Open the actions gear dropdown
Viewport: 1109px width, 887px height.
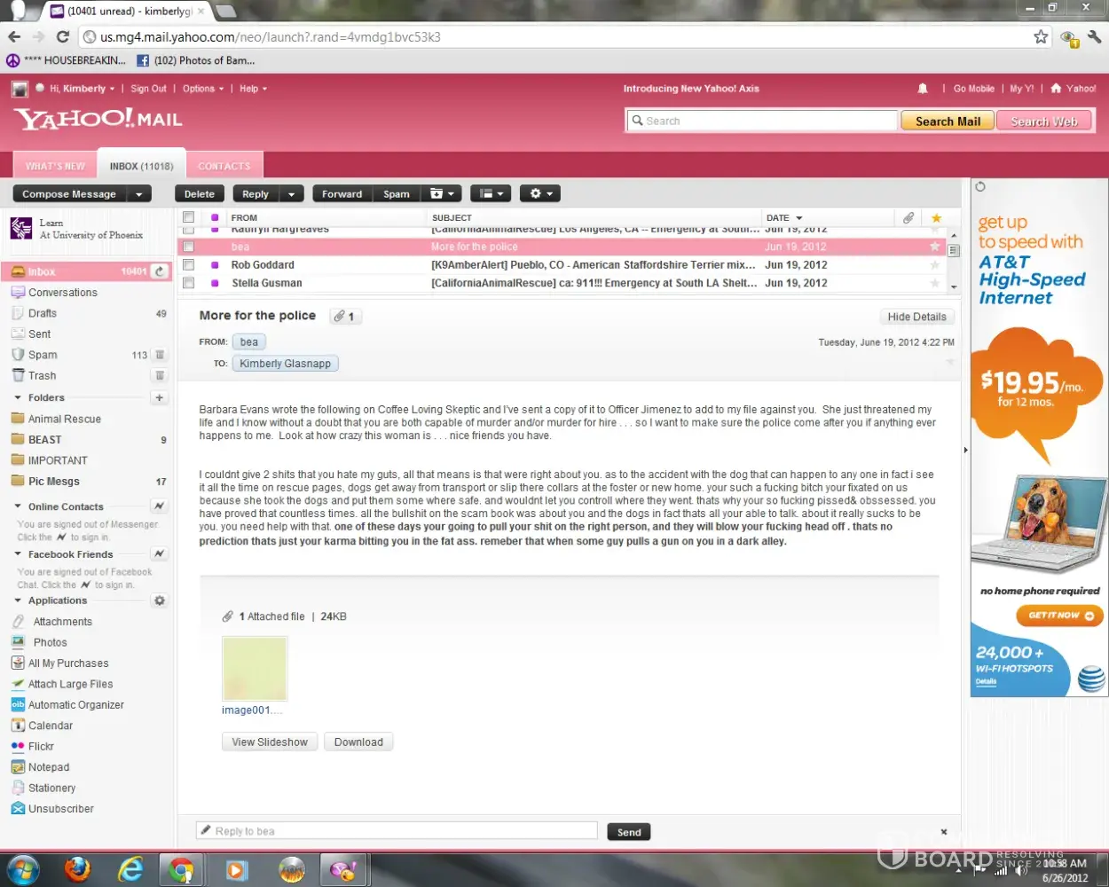click(x=540, y=194)
